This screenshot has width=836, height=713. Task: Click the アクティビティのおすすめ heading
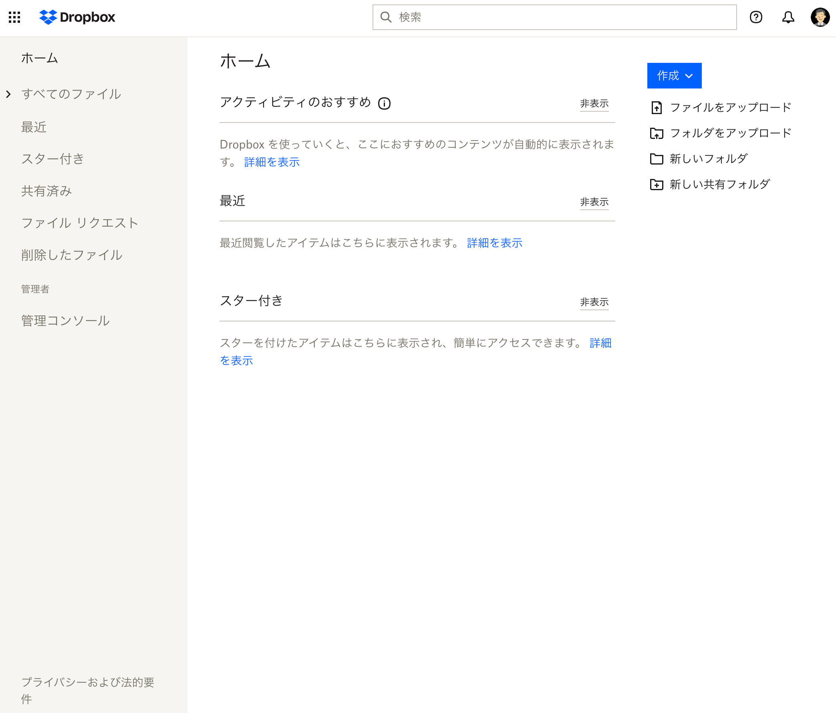pyautogui.click(x=295, y=102)
